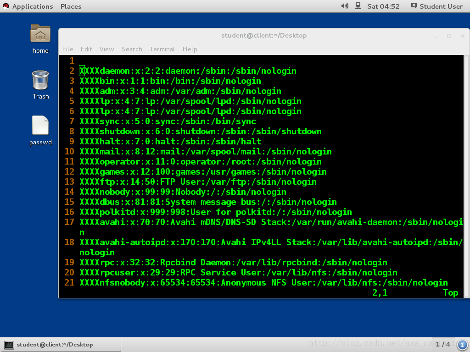Maximize the terminal window
The image size is (470, 352).
(x=449, y=36)
